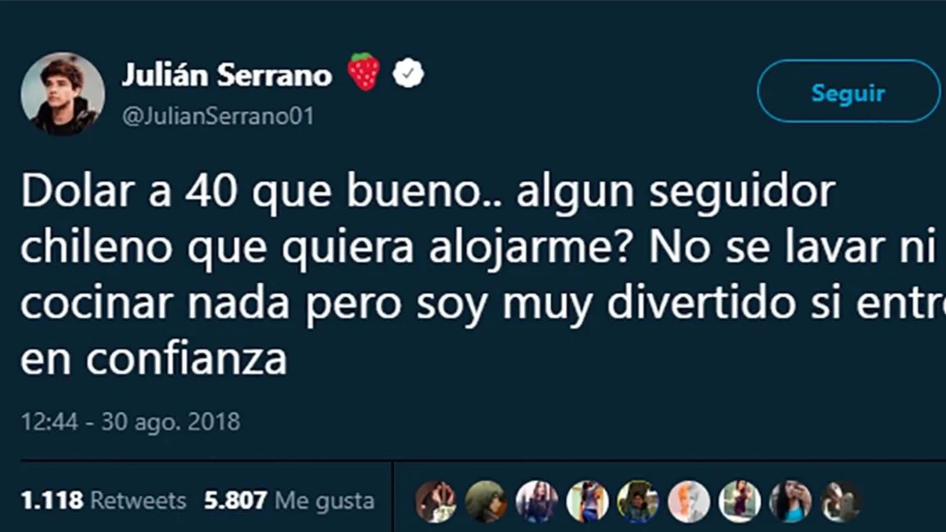Select the last liker avatar in the row
946x532 pixels.
840,501
